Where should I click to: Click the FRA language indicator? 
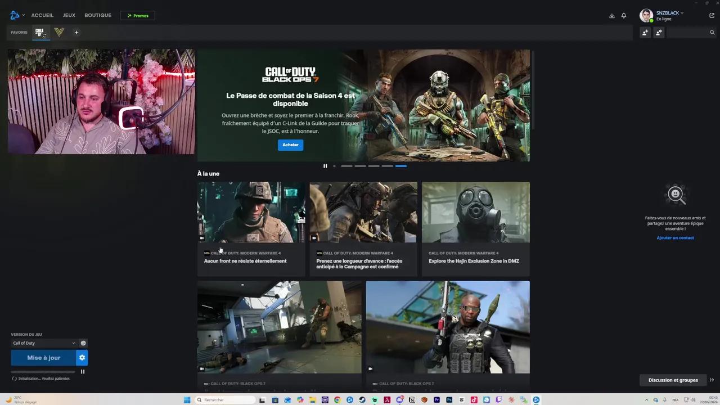676,400
